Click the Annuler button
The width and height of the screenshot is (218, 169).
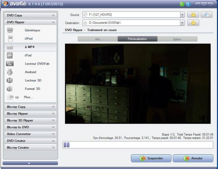pyautogui.click(x=193, y=158)
